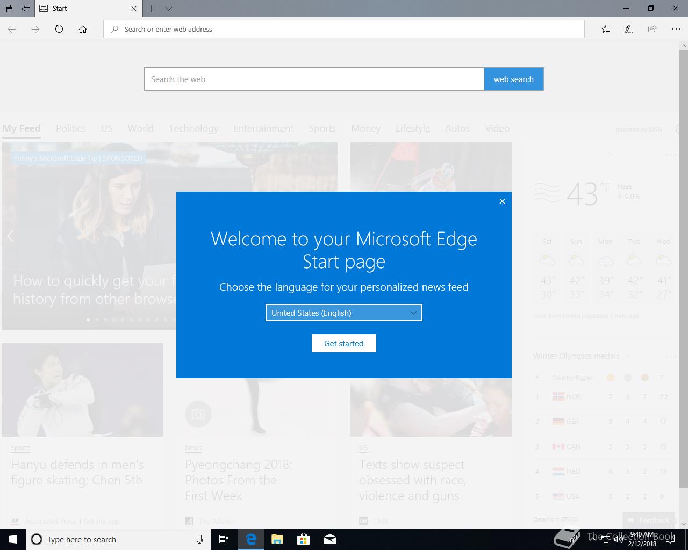Open Microsoft Store from taskbar
The width and height of the screenshot is (688, 550).
[304, 539]
